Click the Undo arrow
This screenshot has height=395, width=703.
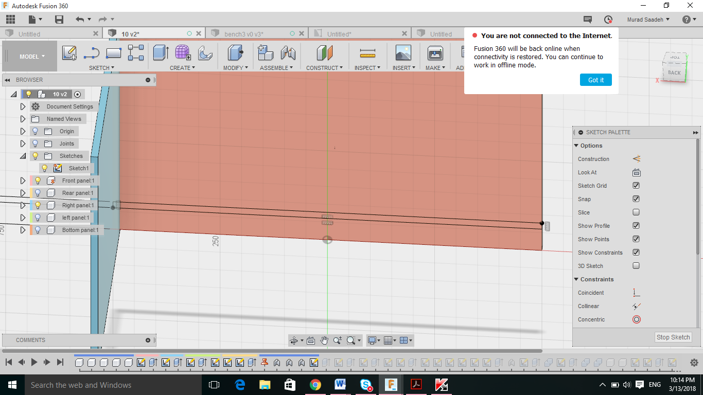coord(80,20)
